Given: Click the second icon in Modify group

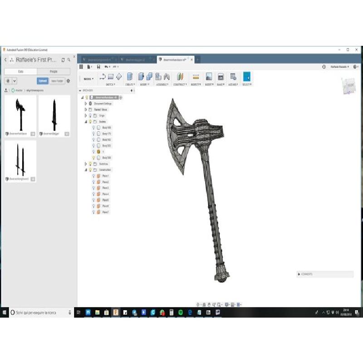Looking at the screenshot, I should click(149, 77).
